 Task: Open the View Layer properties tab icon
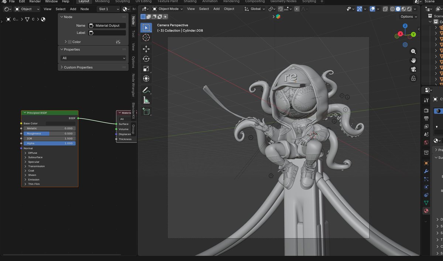(426, 126)
